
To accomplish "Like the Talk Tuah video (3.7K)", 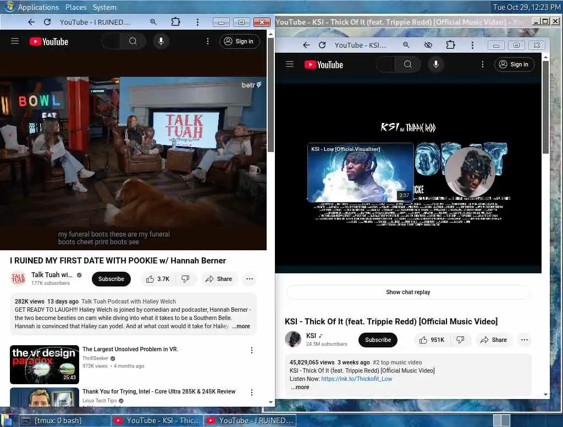I will pyautogui.click(x=158, y=279).
